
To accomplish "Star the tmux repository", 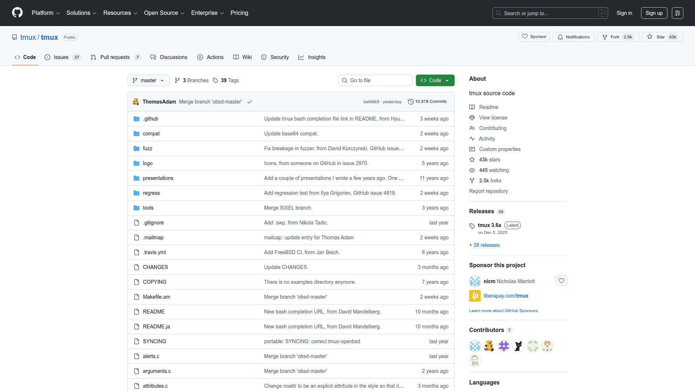I will pyautogui.click(x=663, y=37).
